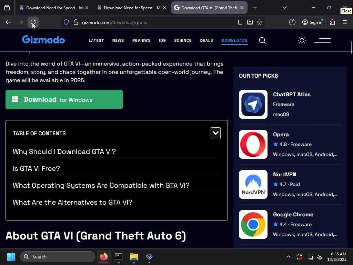Open Firefox View icon at top left
Viewport: 353px width, 265px height.
[7, 8]
